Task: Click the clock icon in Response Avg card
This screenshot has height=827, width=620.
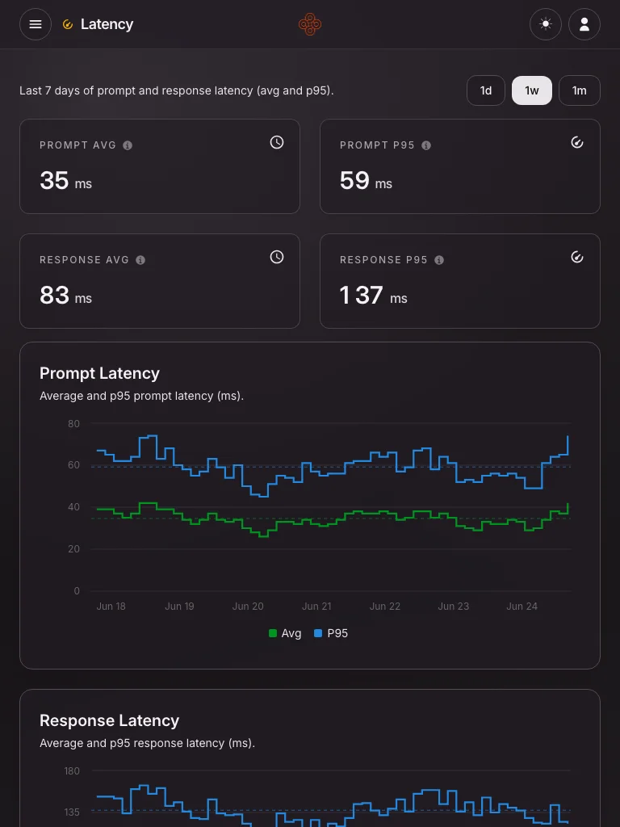Action: (x=277, y=257)
